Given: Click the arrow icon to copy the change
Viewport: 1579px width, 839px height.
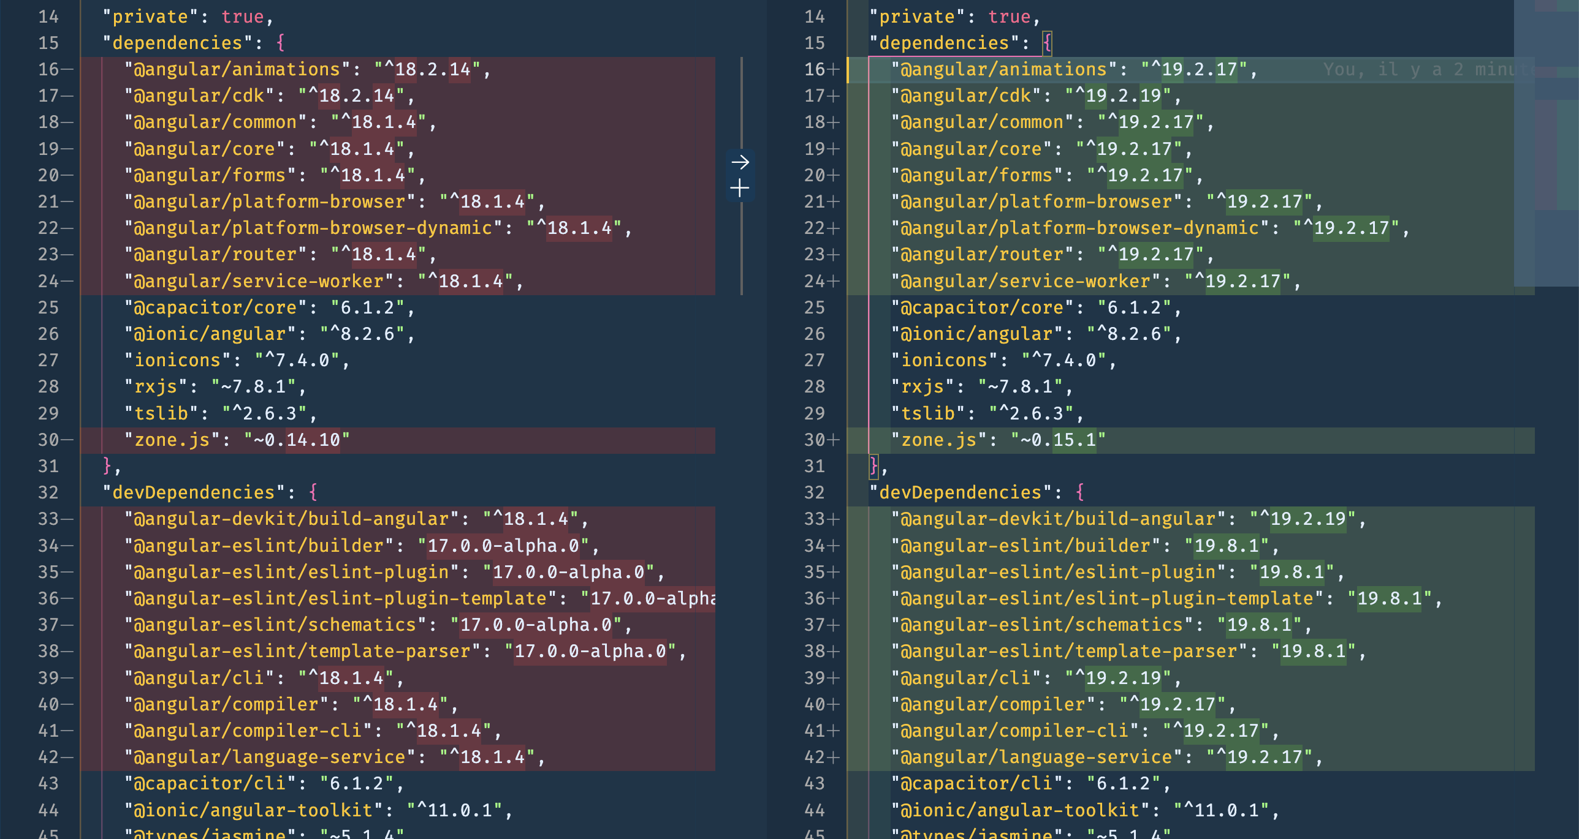Looking at the screenshot, I should pos(741,160).
